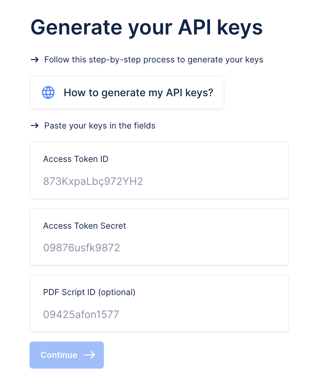Click empty space inside the Access Token Secret card
The height and width of the screenshot is (387, 319).
tap(217, 237)
